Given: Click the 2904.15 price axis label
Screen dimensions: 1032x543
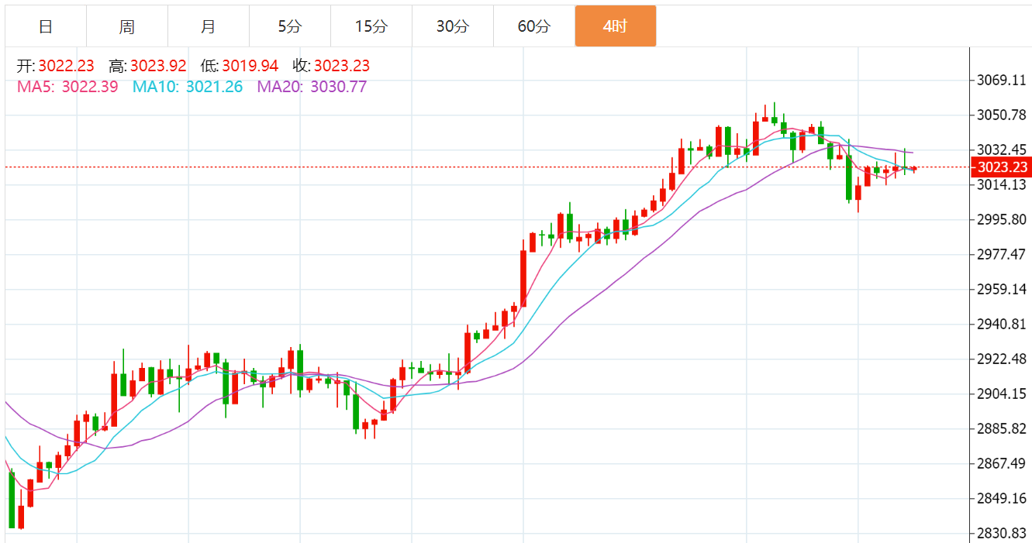Looking at the screenshot, I should pos(1002,394).
